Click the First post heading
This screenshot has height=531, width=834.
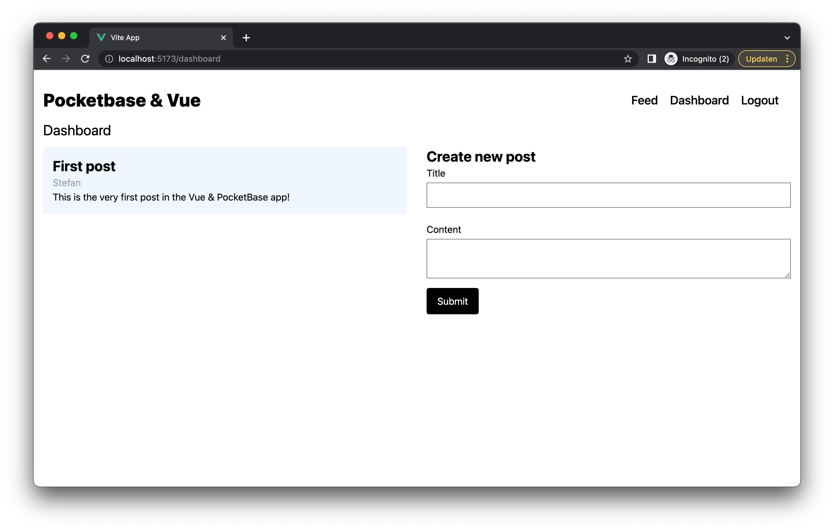pos(84,166)
